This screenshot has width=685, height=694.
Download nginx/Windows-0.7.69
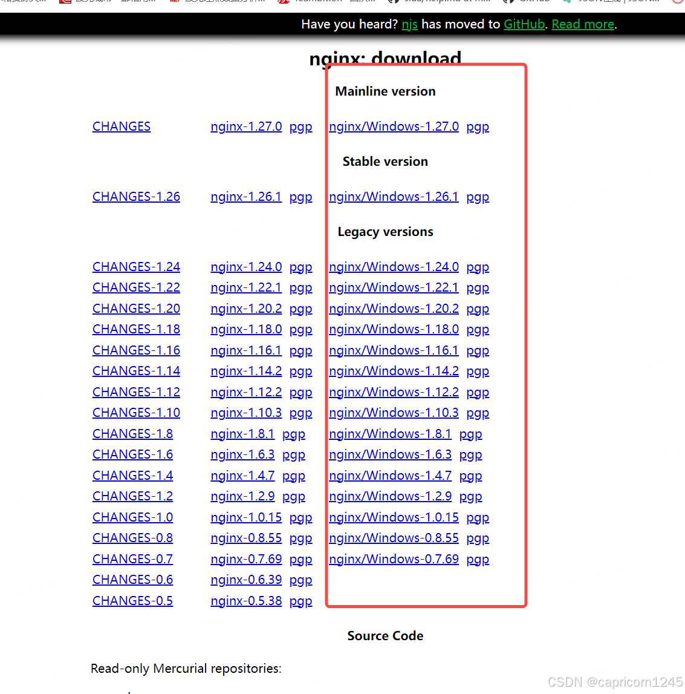click(394, 559)
